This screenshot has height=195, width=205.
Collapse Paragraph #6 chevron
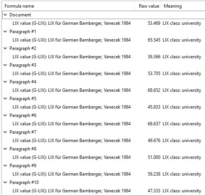point(5,115)
